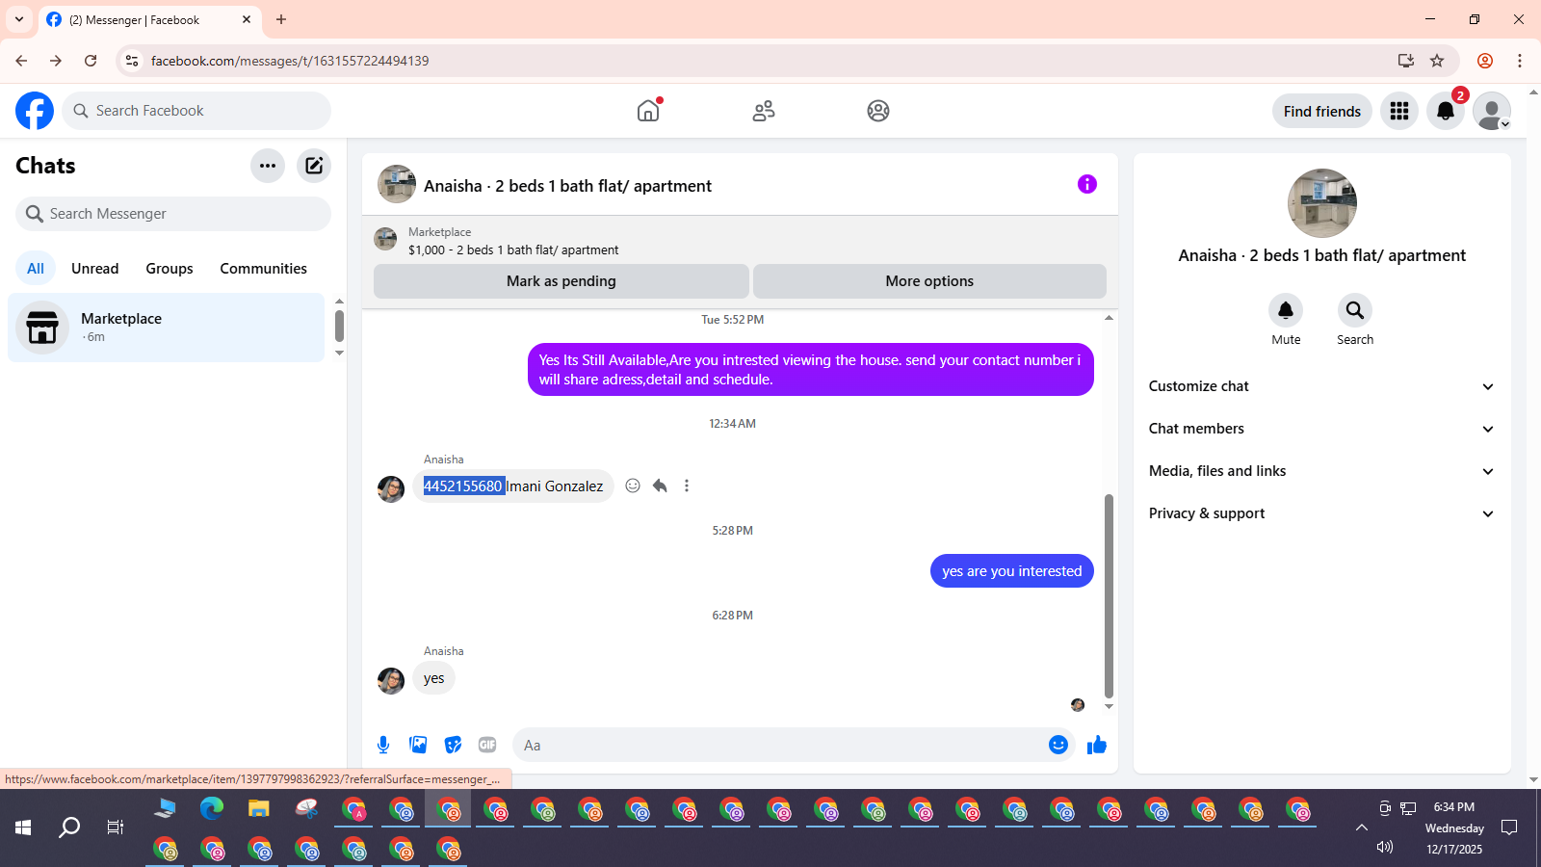The image size is (1541, 867).
Task: Select the All chats tab
Action: point(36,269)
